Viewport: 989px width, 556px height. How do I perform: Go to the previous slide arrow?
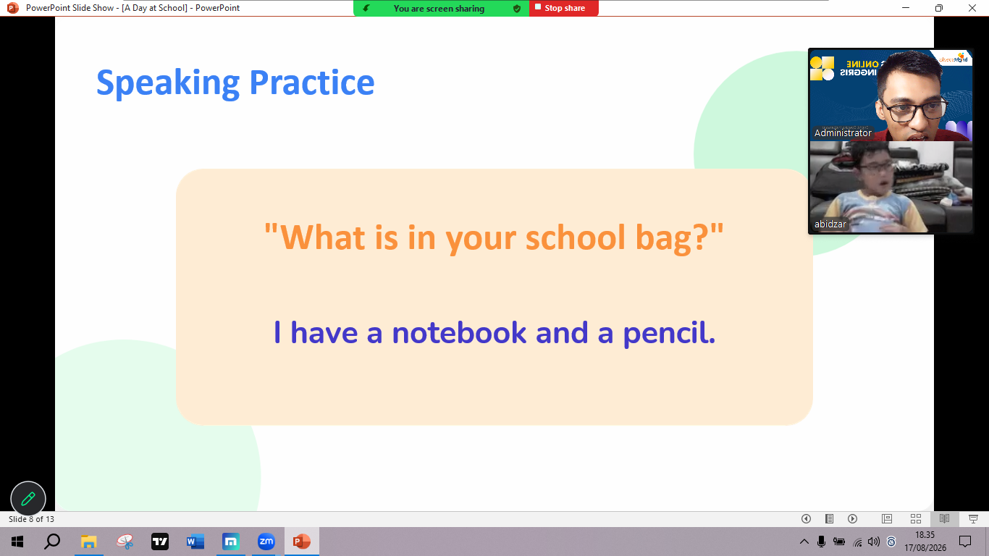(806, 519)
